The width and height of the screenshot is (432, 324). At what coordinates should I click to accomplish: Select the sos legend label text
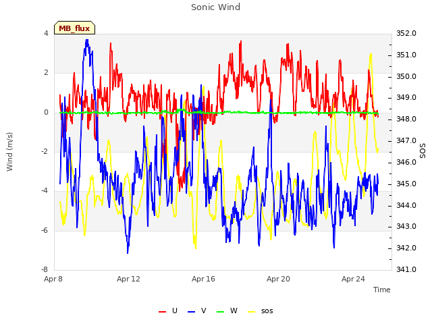pyautogui.click(x=267, y=311)
